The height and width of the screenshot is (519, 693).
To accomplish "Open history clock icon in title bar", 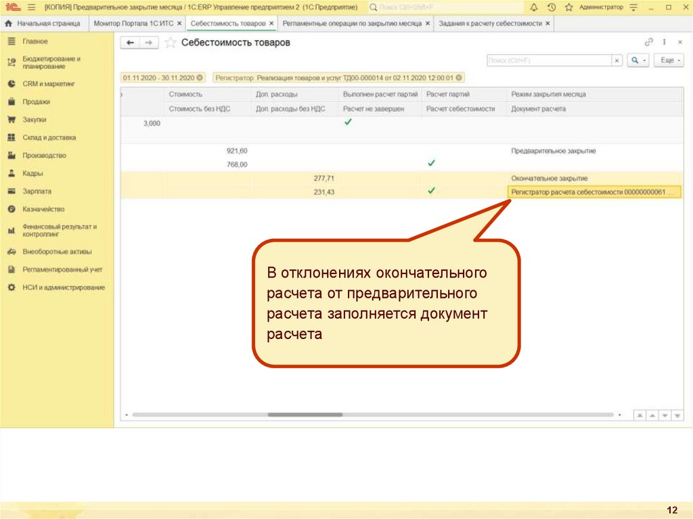I will click(552, 7).
